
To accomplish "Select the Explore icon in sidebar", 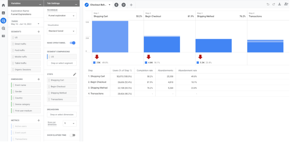I will coord(3,21).
